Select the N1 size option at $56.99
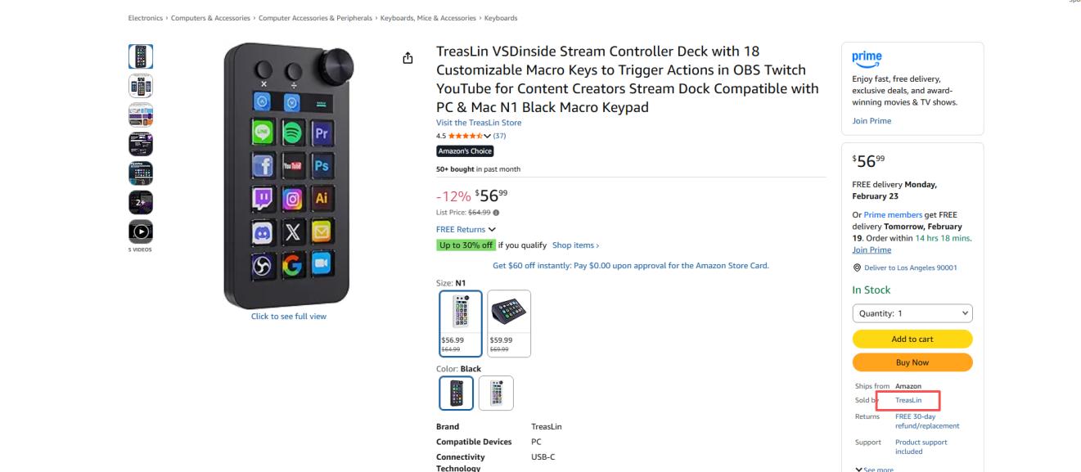 (459, 323)
